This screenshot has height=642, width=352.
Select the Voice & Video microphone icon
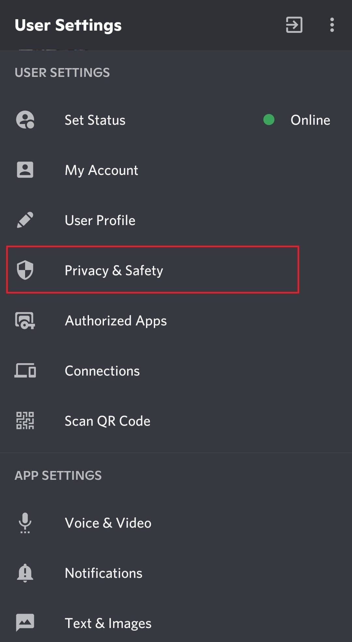(25, 523)
